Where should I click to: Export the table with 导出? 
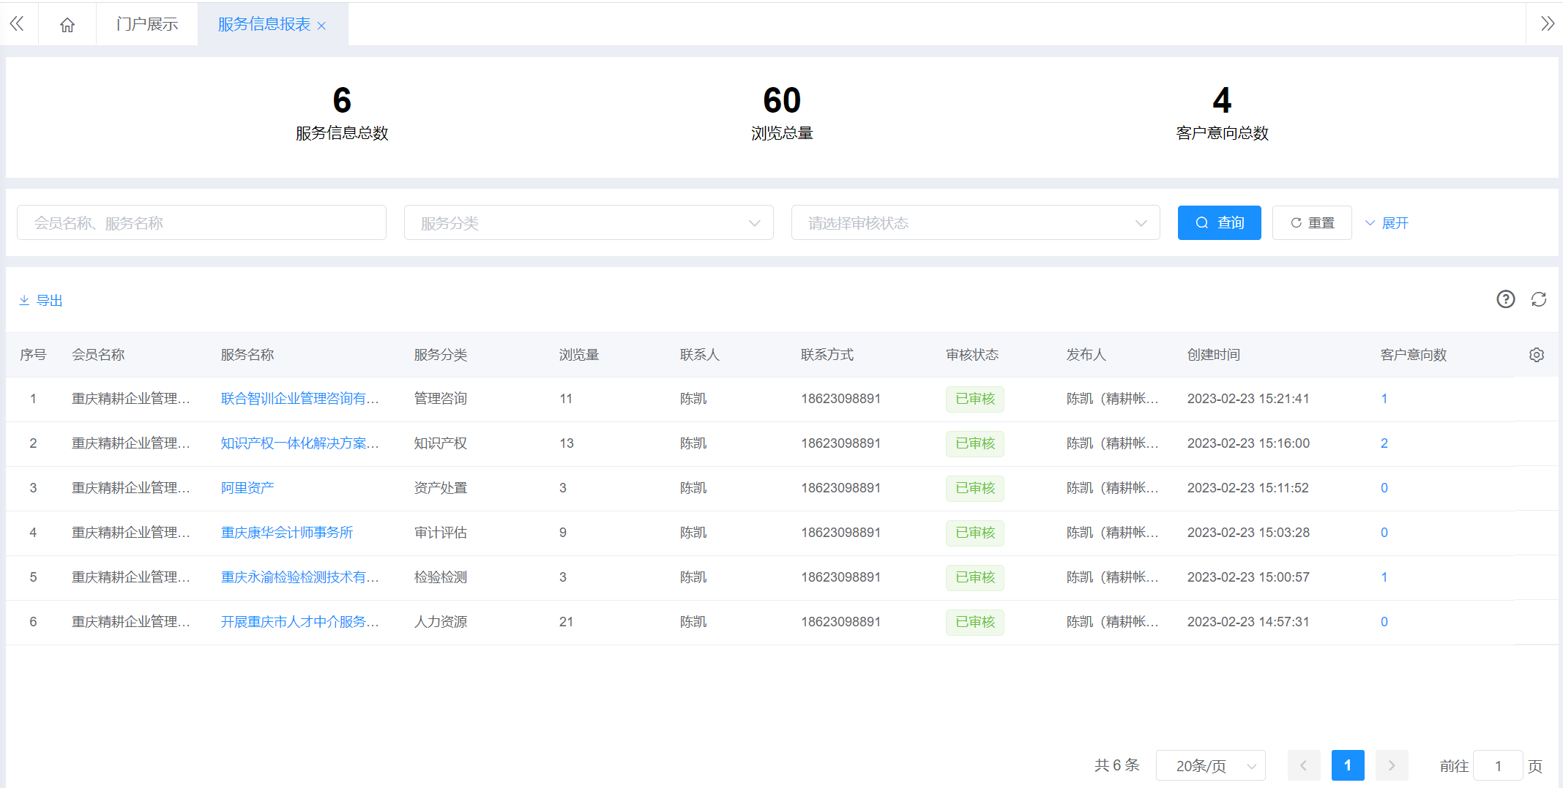pyautogui.click(x=41, y=300)
